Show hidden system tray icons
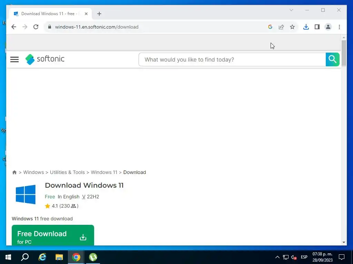This screenshot has height=264, width=353. (278, 257)
